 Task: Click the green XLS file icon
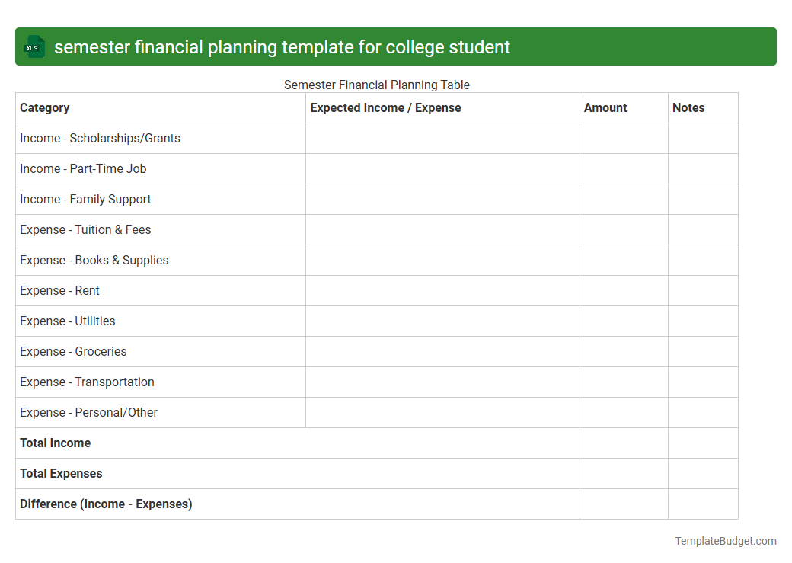(34, 46)
